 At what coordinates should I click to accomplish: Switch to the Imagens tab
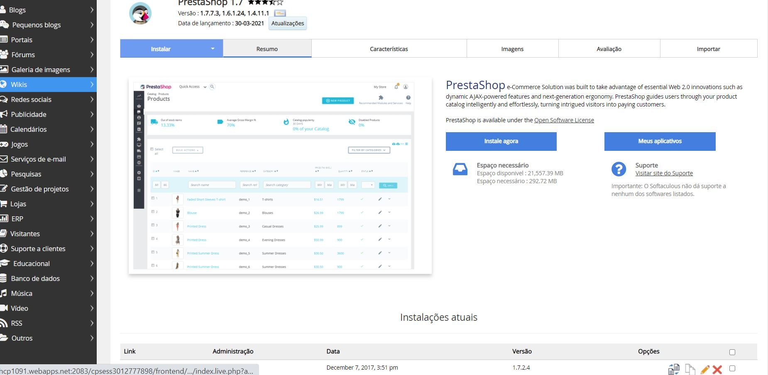512,48
